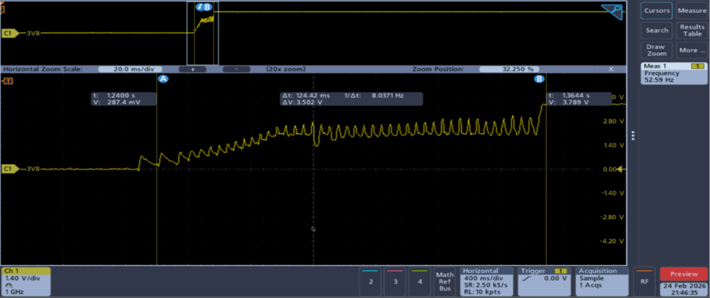Click the Horizontal Zoom Scale field
Screen dimensions: 710x298
[x=130, y=69]
